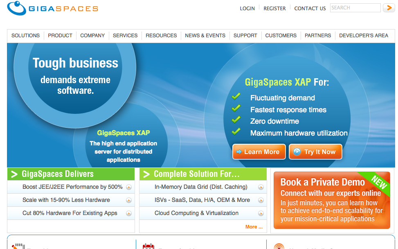Open Boost JEE/J2EE Performance by 500% link
The width and height of the screenshot is (398, 249).
click(x=72, y=187)
